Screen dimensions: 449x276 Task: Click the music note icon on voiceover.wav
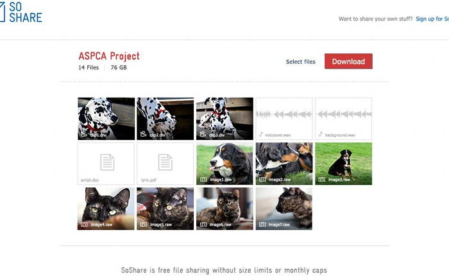point(261,134)
